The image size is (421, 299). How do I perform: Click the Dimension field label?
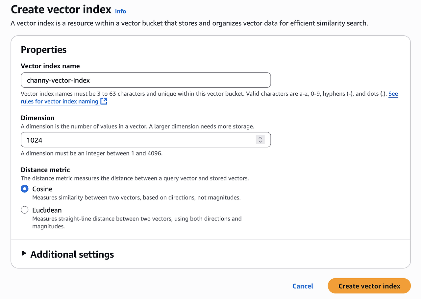[x=37, y=118]
